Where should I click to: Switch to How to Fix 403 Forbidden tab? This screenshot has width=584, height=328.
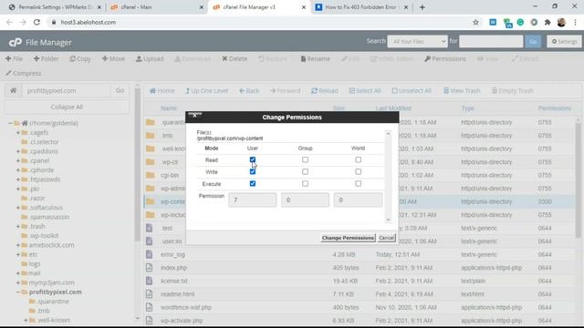361,7
